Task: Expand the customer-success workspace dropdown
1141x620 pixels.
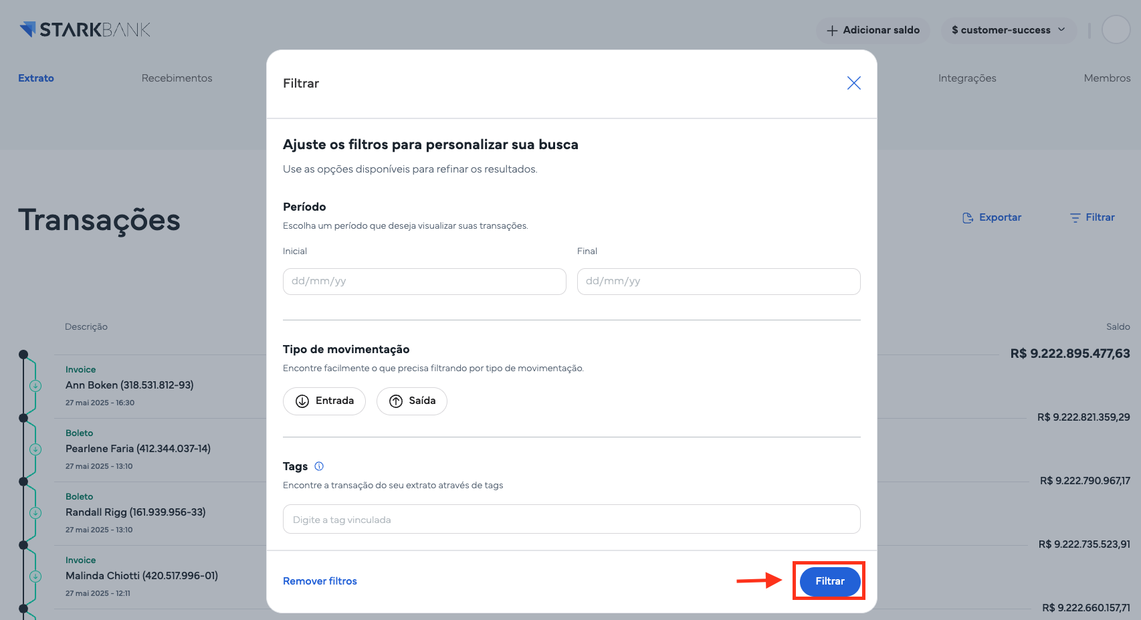Action: coord(1009,30)
